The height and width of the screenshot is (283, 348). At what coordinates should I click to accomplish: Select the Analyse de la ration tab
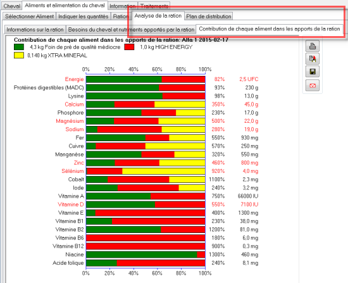pos(158,16)
